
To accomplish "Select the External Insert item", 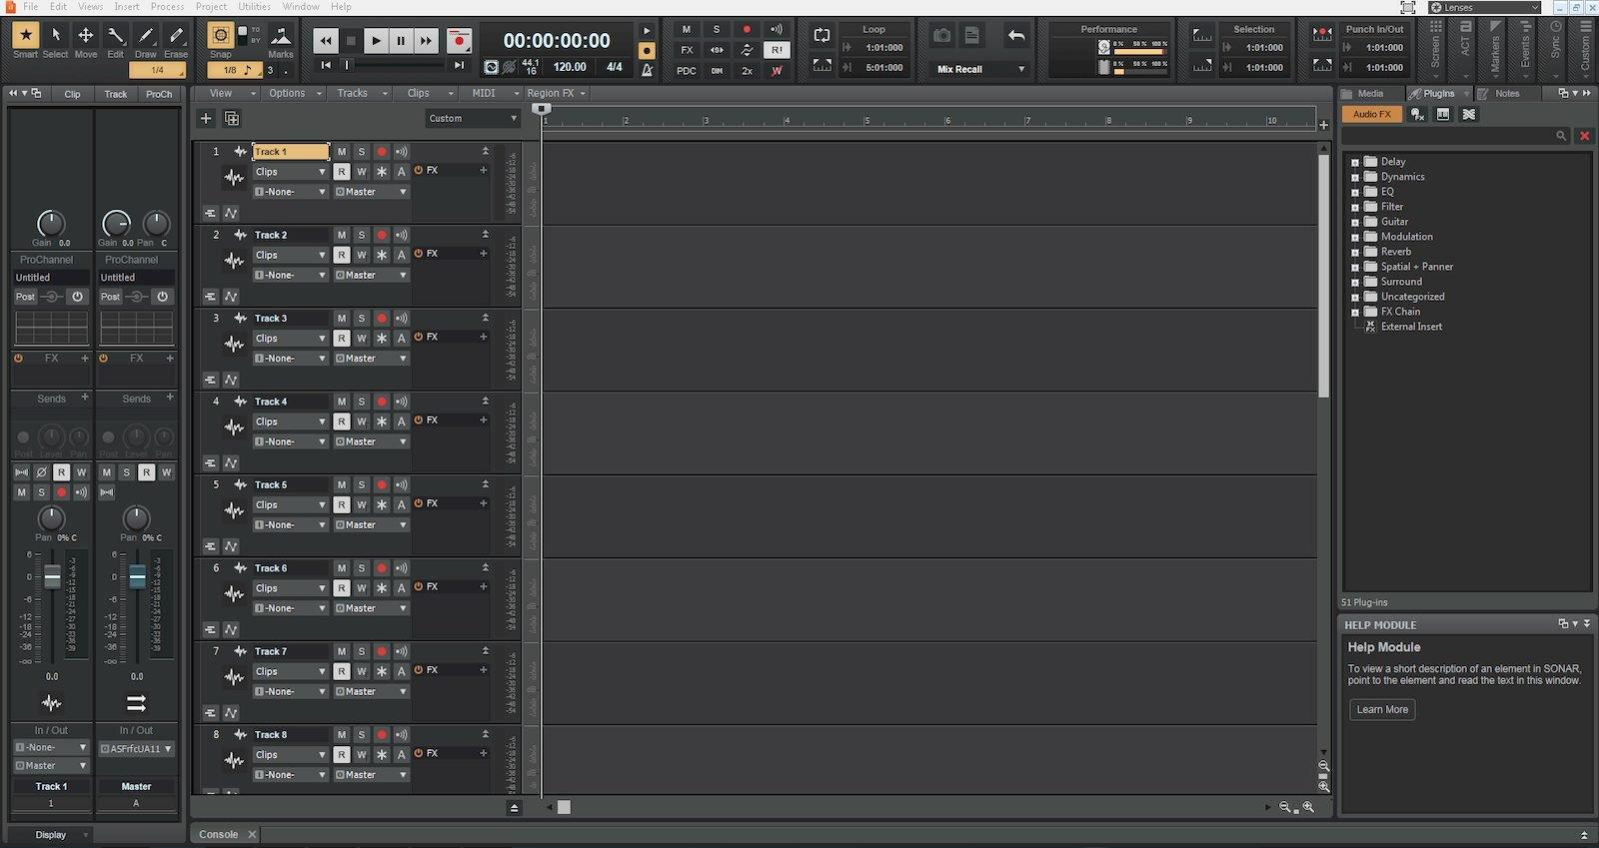I will tap(1411, 327).
